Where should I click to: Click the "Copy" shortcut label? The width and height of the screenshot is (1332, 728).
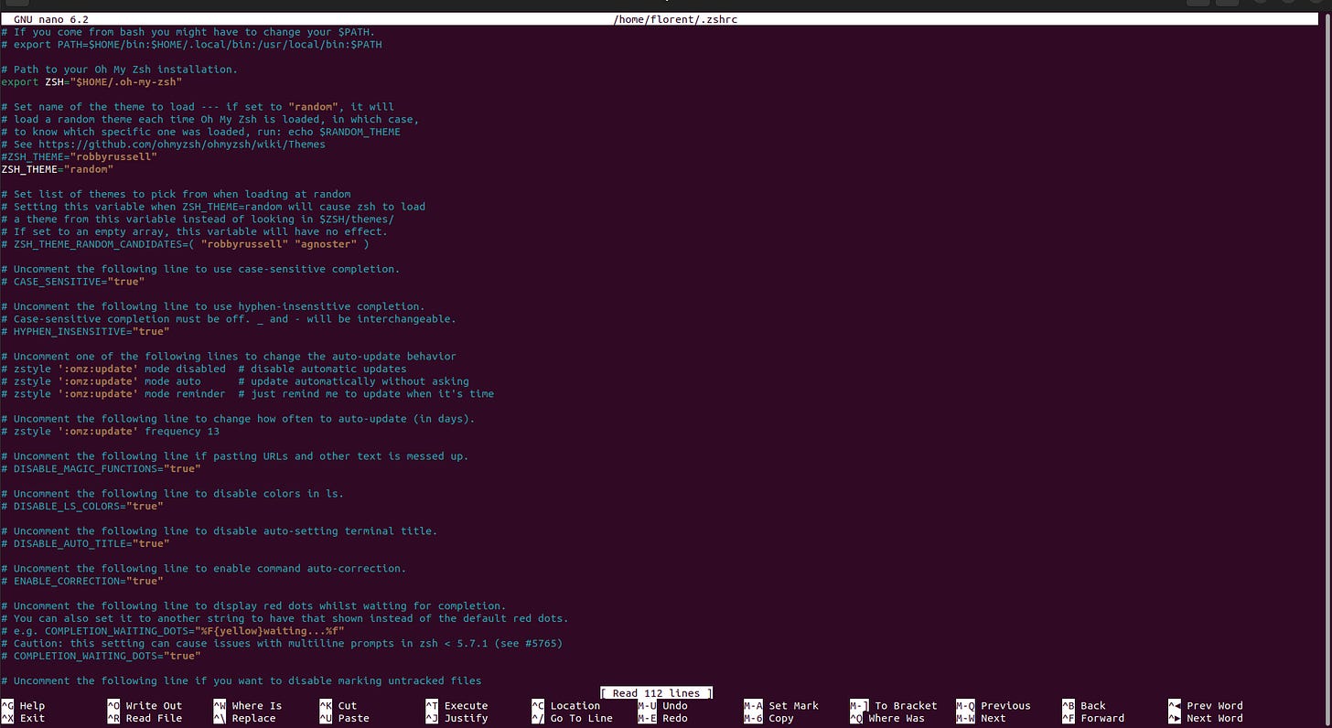point(781,719)
